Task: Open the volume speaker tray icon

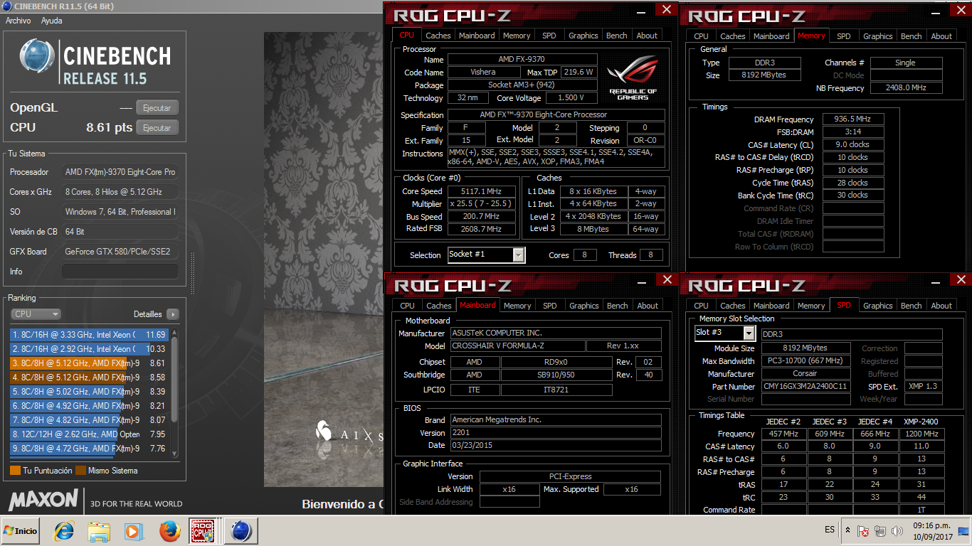Action: pyautogui.click(x=897, y=531)
